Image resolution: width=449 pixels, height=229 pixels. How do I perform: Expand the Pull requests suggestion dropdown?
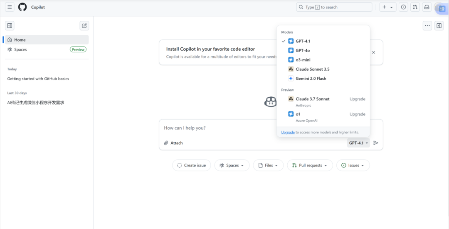tap(310, 165)
